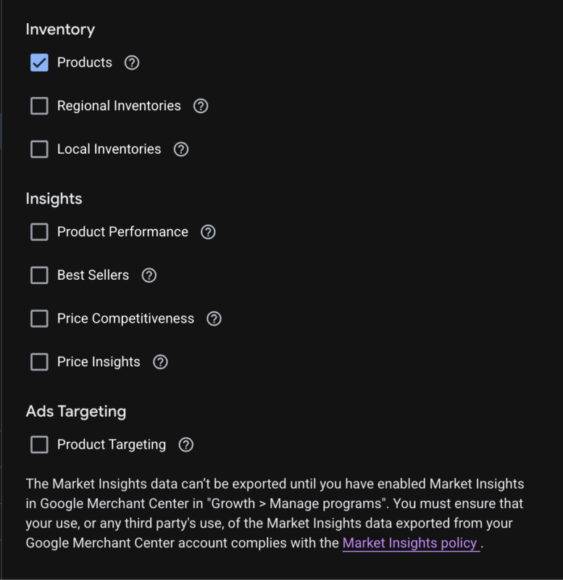Viewport: 563px width, 580px height.
Task: Select the Price Competitiveness checkbox
Action: coord(39,318)
